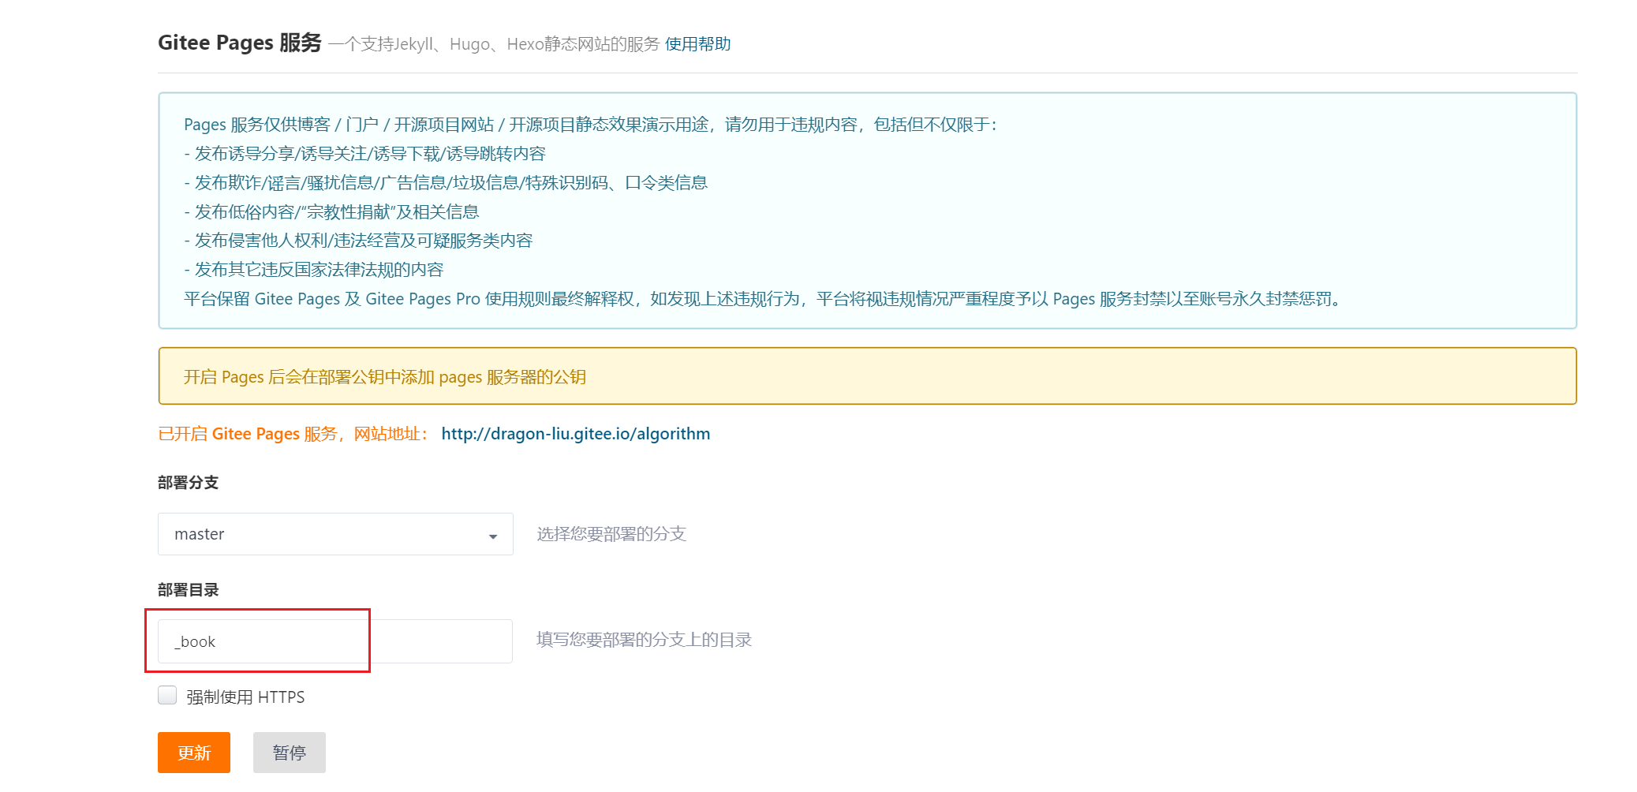Click the 选择您要部署的分支 hint text
1637x792 pixels.
pyautogui.click(x=611, y=534)
